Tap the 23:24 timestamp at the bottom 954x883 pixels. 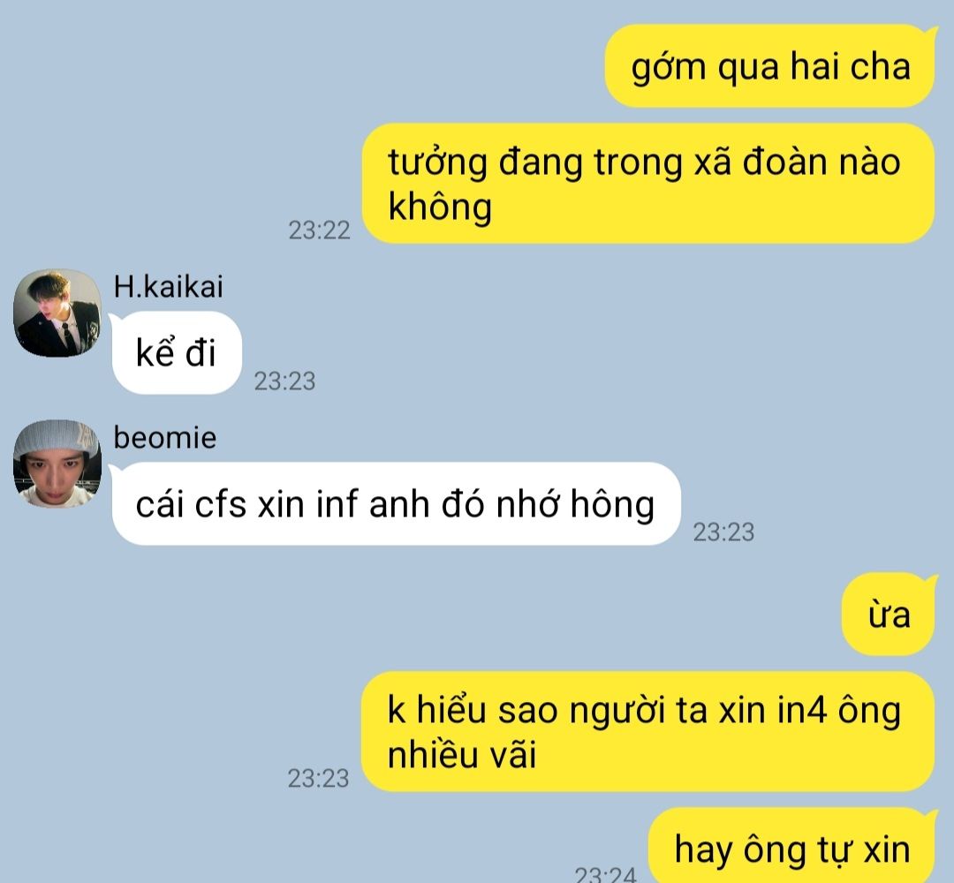coord(605,874)
